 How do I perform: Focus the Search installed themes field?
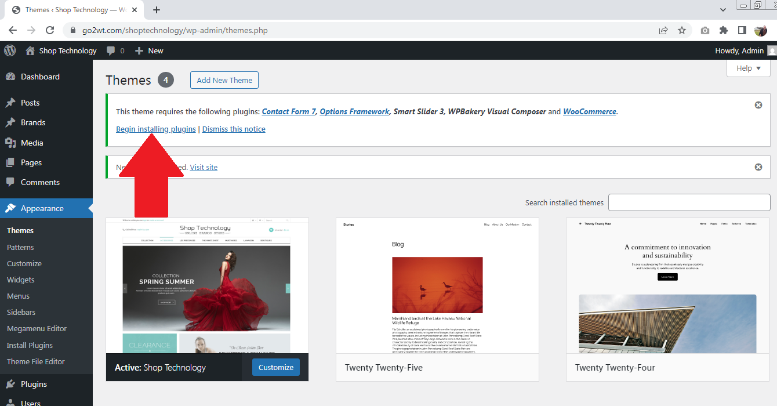click(x=689, y=202)
